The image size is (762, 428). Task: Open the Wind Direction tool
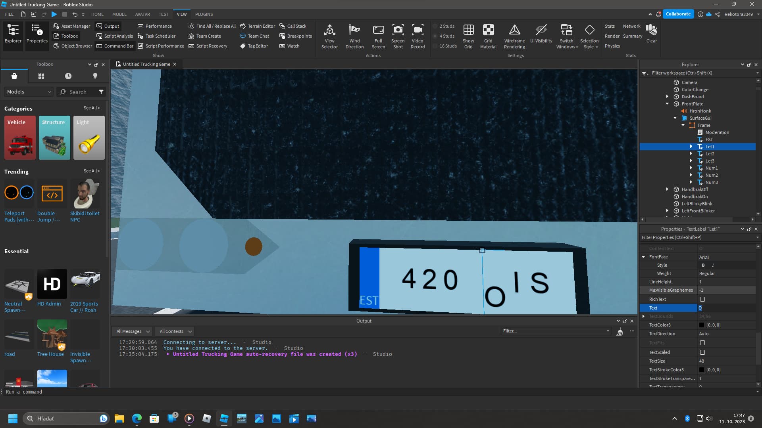click(x=354, y=36)
